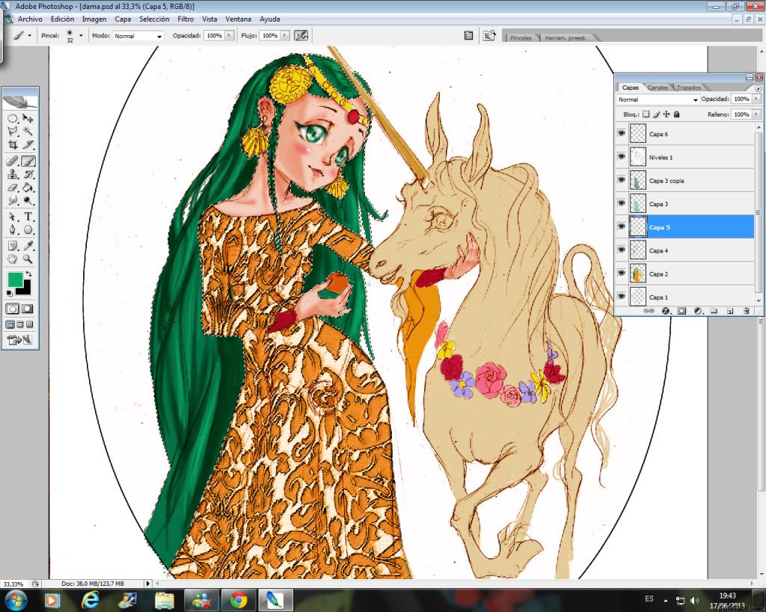Select the Clone Stamp tool

coord(13,174)
